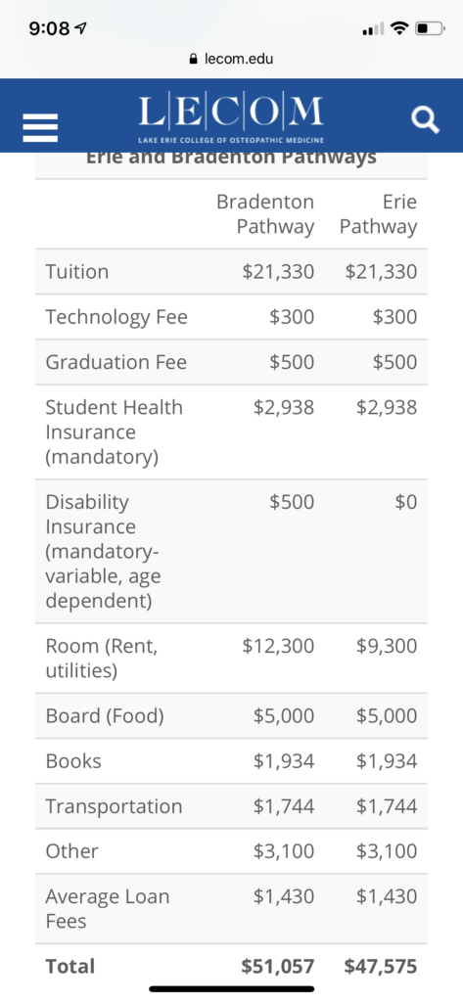Screen dimensions: 463x1002
Task: Tap the lock icon beside lecom.edu
Action: click(193, 59)
